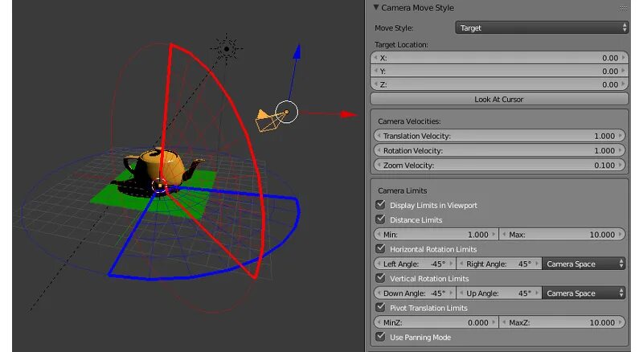
Task: Toggle the Distance Limits checkbox
Action: point(380,219)
